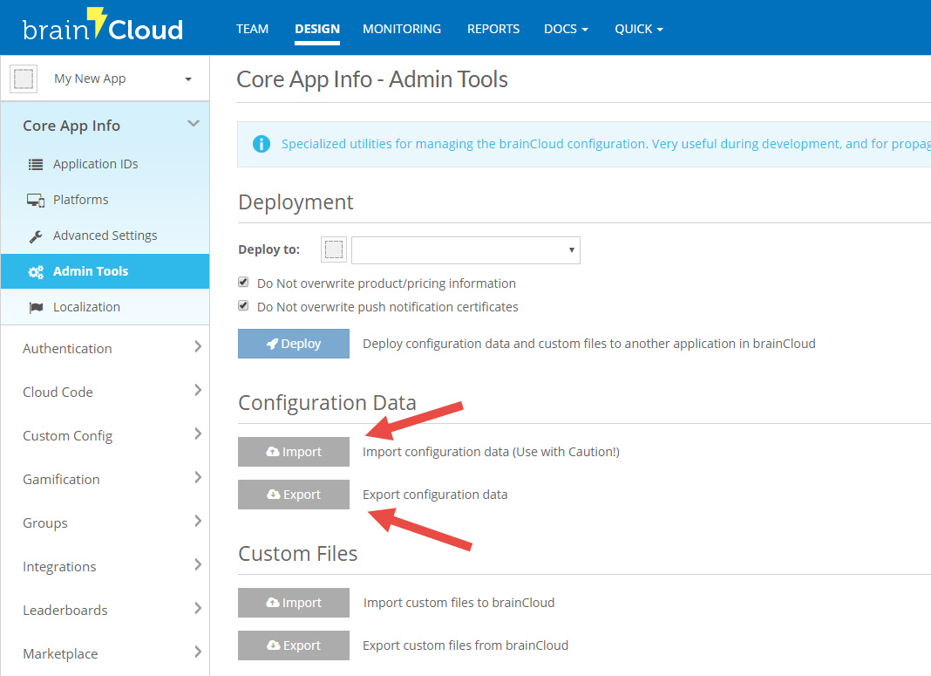Uncheck Do Not overwrite push notification certificates
This screenshot has width=931, height=676.
pyautogui.click(x=244, y=306)
